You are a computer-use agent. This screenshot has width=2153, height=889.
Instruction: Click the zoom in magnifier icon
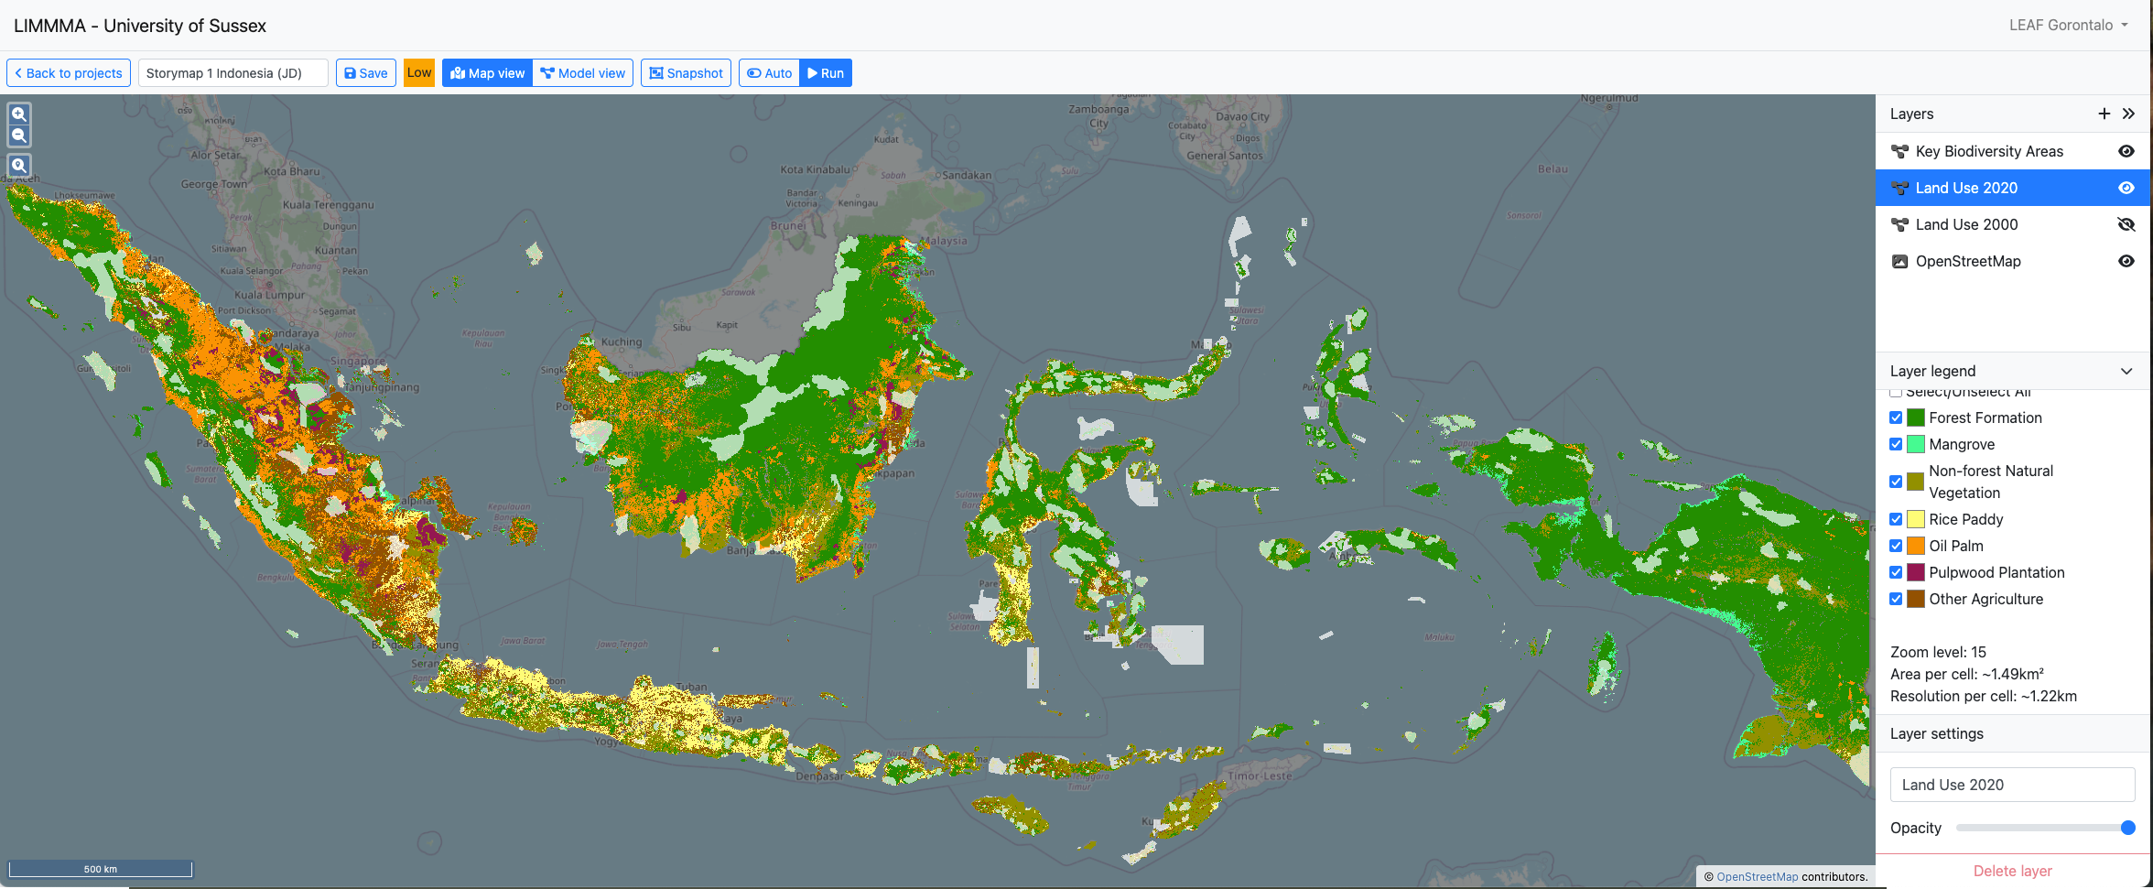tap(19, 114)
